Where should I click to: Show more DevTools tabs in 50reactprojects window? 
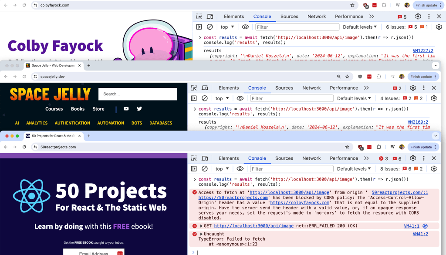tap(366, 158)
